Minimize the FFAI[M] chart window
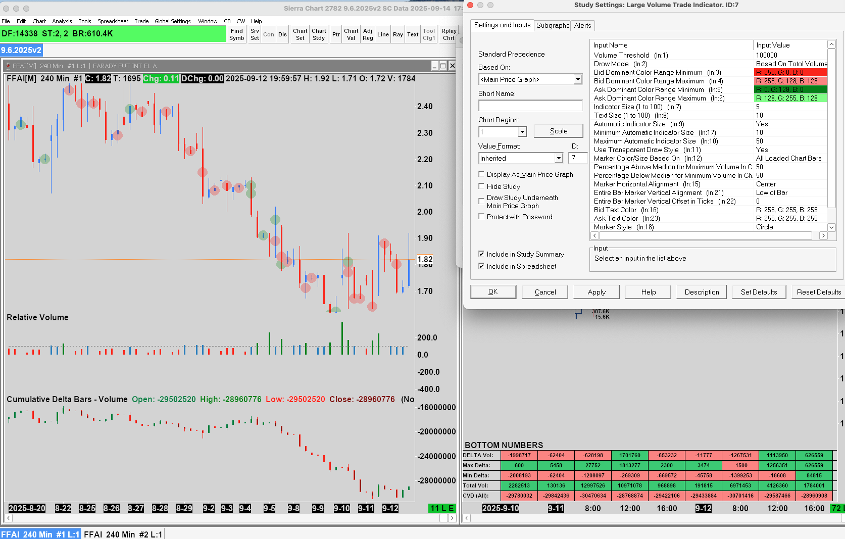 pos(434,66)
